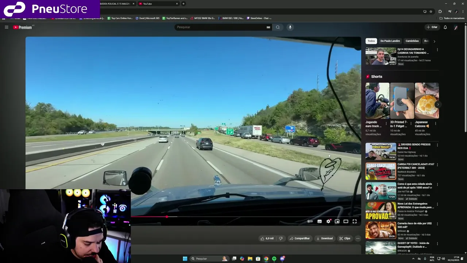Select the Todos filter chip

(x=371, y=41)
